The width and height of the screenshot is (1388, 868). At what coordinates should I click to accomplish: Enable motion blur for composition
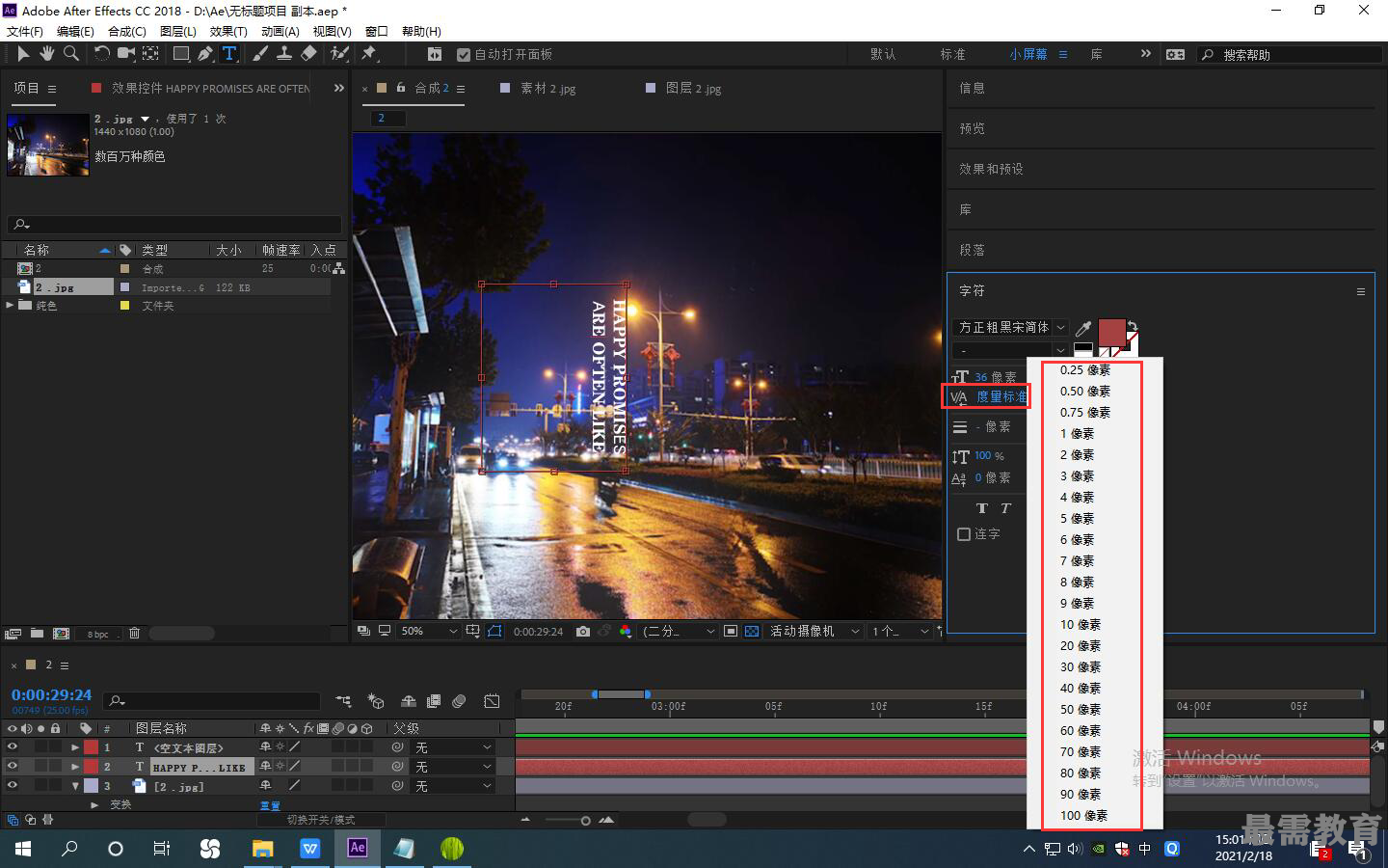coord(460,701)
